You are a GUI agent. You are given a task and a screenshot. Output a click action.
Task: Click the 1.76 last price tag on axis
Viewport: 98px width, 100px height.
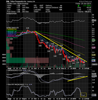pos(94,60)
